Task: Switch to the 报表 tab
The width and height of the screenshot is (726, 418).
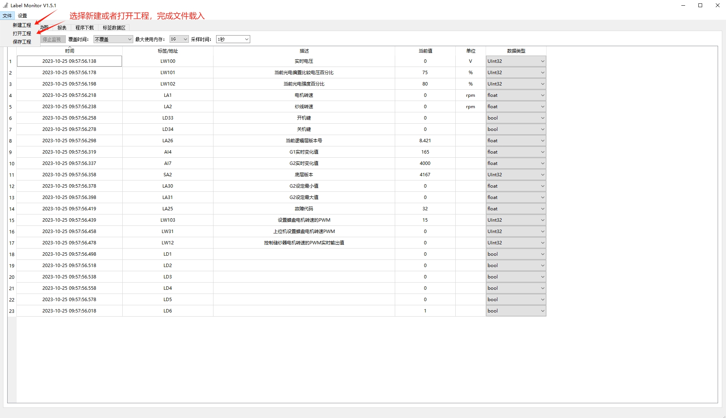Action: coord(62,27)
